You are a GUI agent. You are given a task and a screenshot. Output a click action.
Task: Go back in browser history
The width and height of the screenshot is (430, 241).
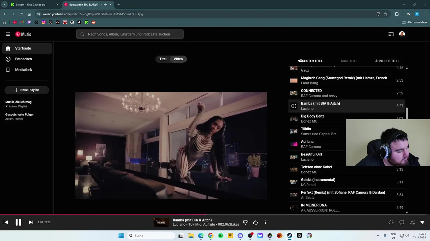tap(5, 14)
